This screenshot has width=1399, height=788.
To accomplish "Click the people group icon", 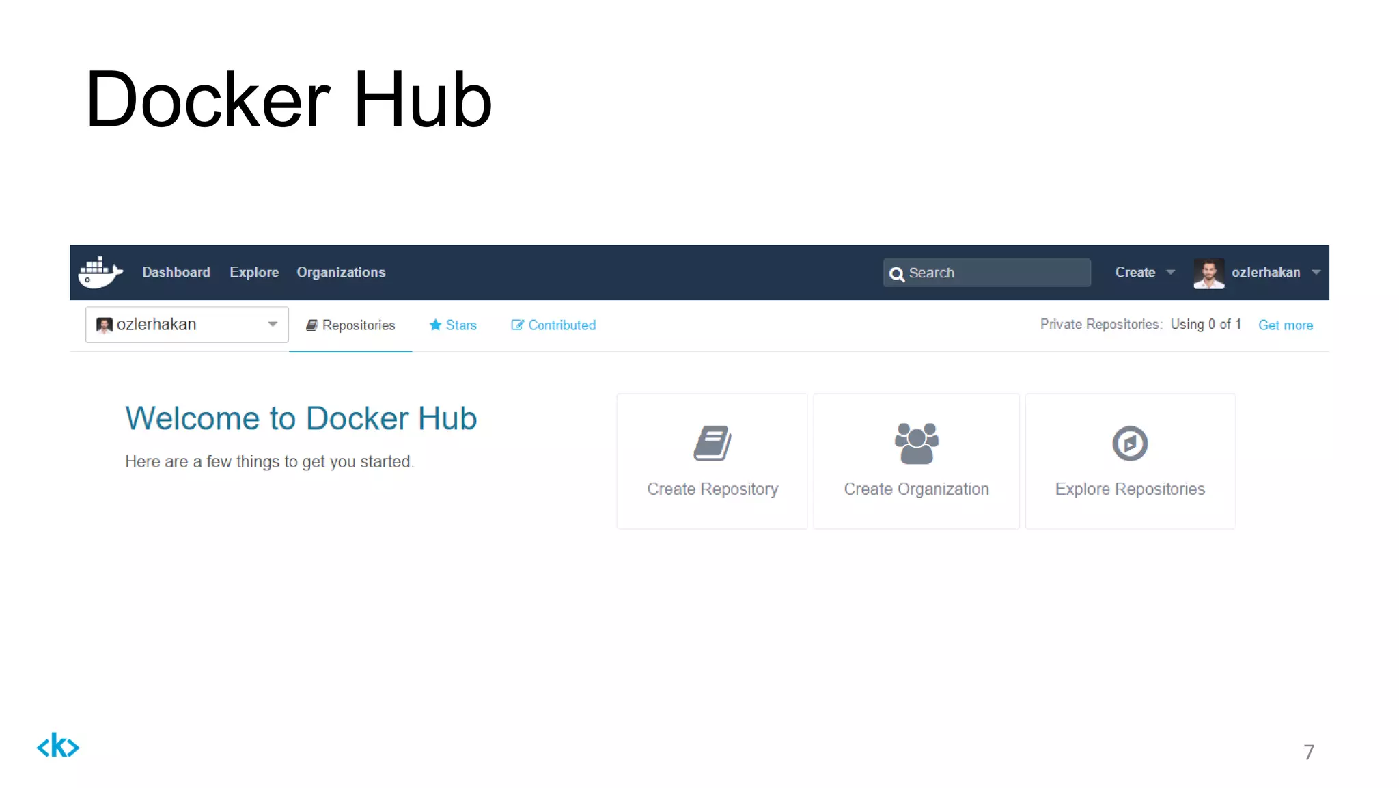I will [x=916, y=444].
